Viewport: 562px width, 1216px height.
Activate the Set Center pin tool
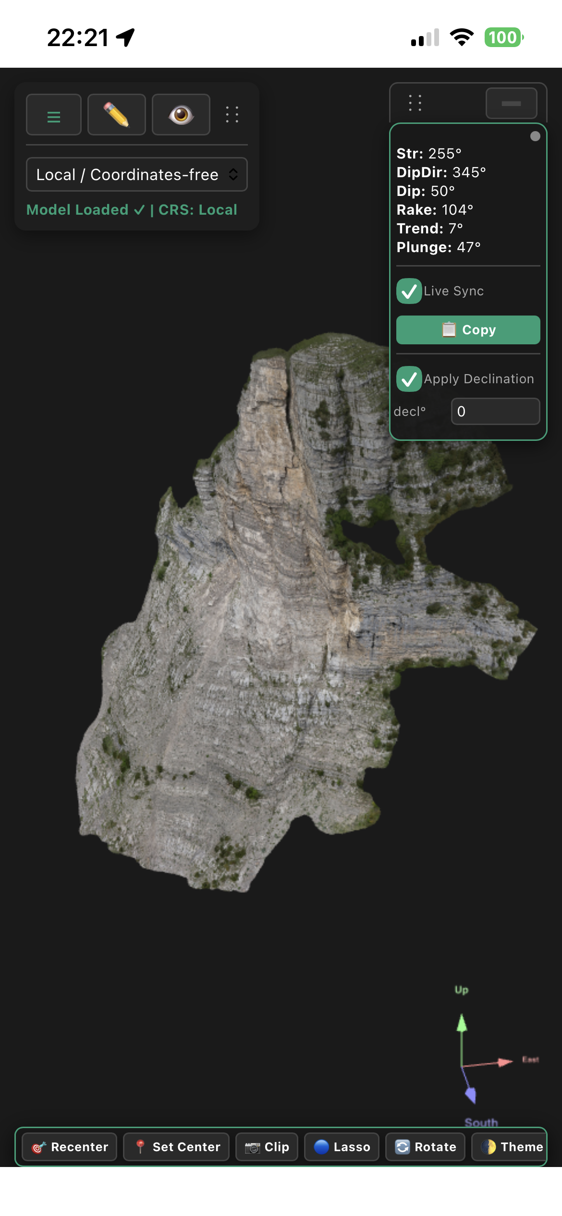(176, 1147)
